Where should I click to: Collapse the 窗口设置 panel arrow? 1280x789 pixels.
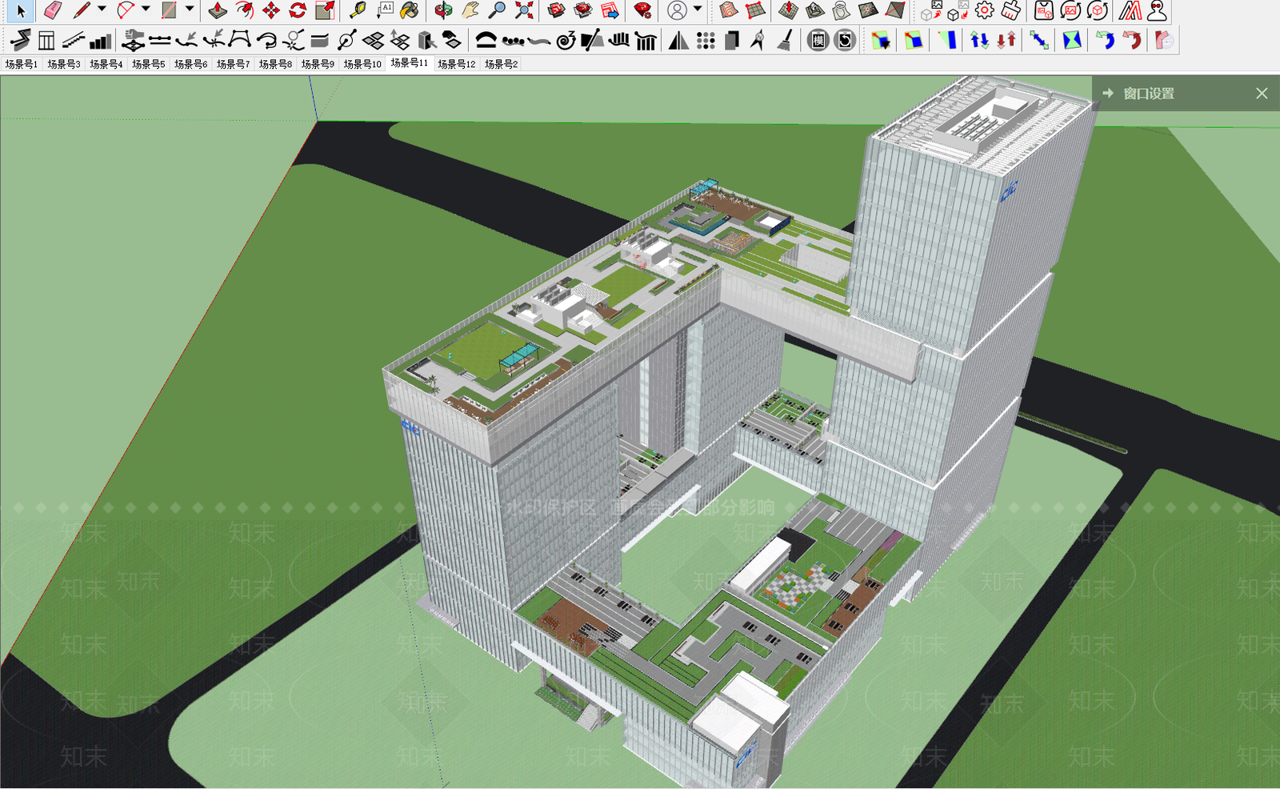[x=1108, y=94]
